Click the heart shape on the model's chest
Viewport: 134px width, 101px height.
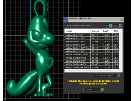click(x=49, y=62)
